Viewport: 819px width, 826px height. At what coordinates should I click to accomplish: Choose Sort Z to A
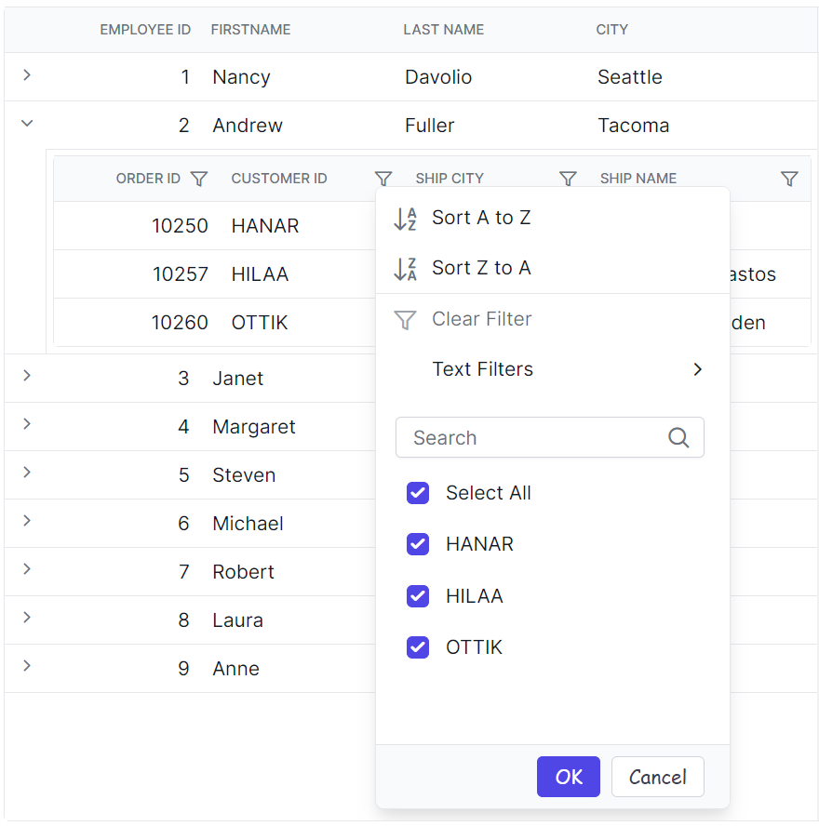[x=552, y=268]
